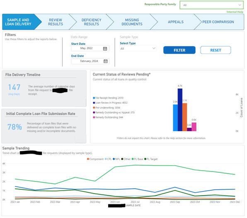
Task: Click the PL Base legend marker
Action: (x=133, y=159)
